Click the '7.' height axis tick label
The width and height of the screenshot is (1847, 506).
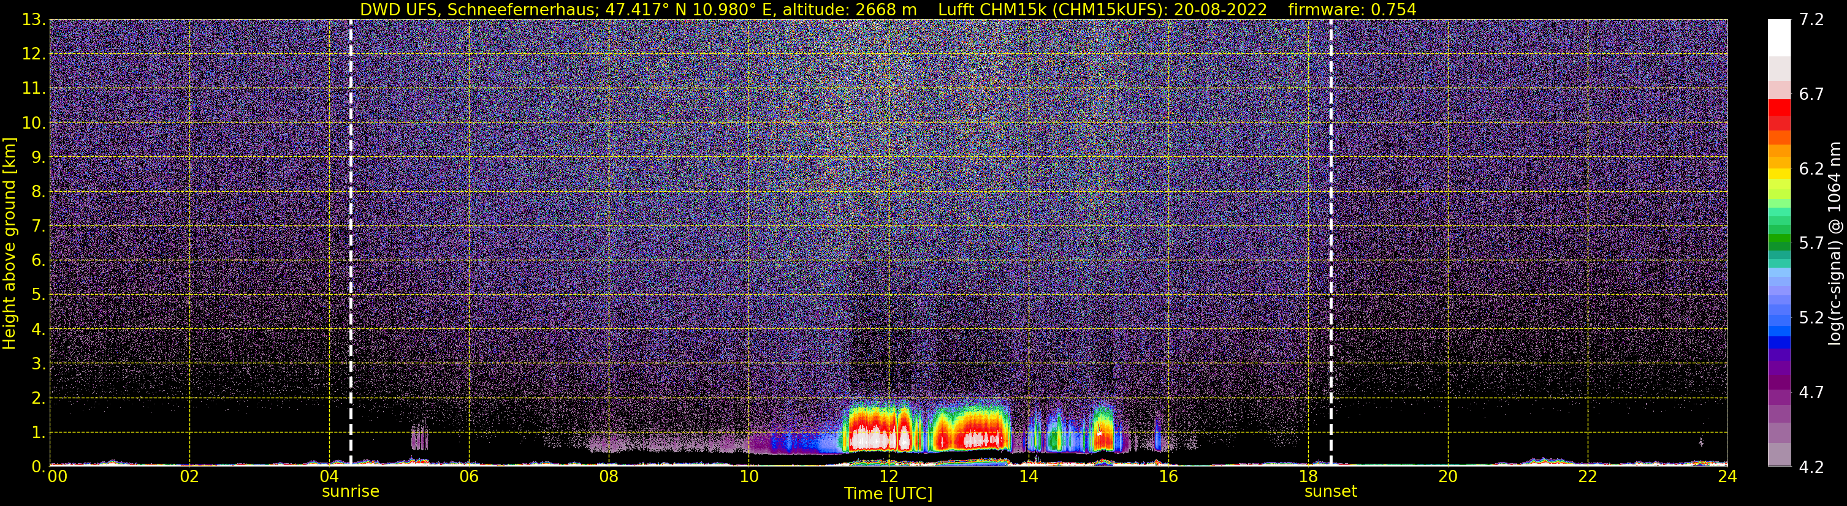(38, 227)
